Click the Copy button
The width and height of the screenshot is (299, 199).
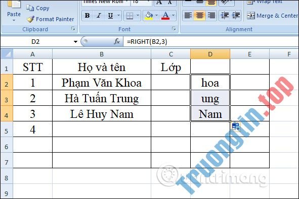click(38, 8)
